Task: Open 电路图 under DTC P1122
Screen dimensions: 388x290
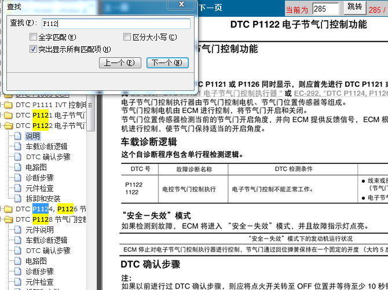Action: click(36, 167)
